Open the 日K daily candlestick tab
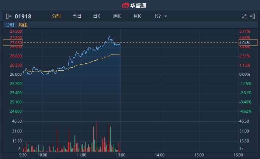Screen dimensions: 260x159 (97, 16)
